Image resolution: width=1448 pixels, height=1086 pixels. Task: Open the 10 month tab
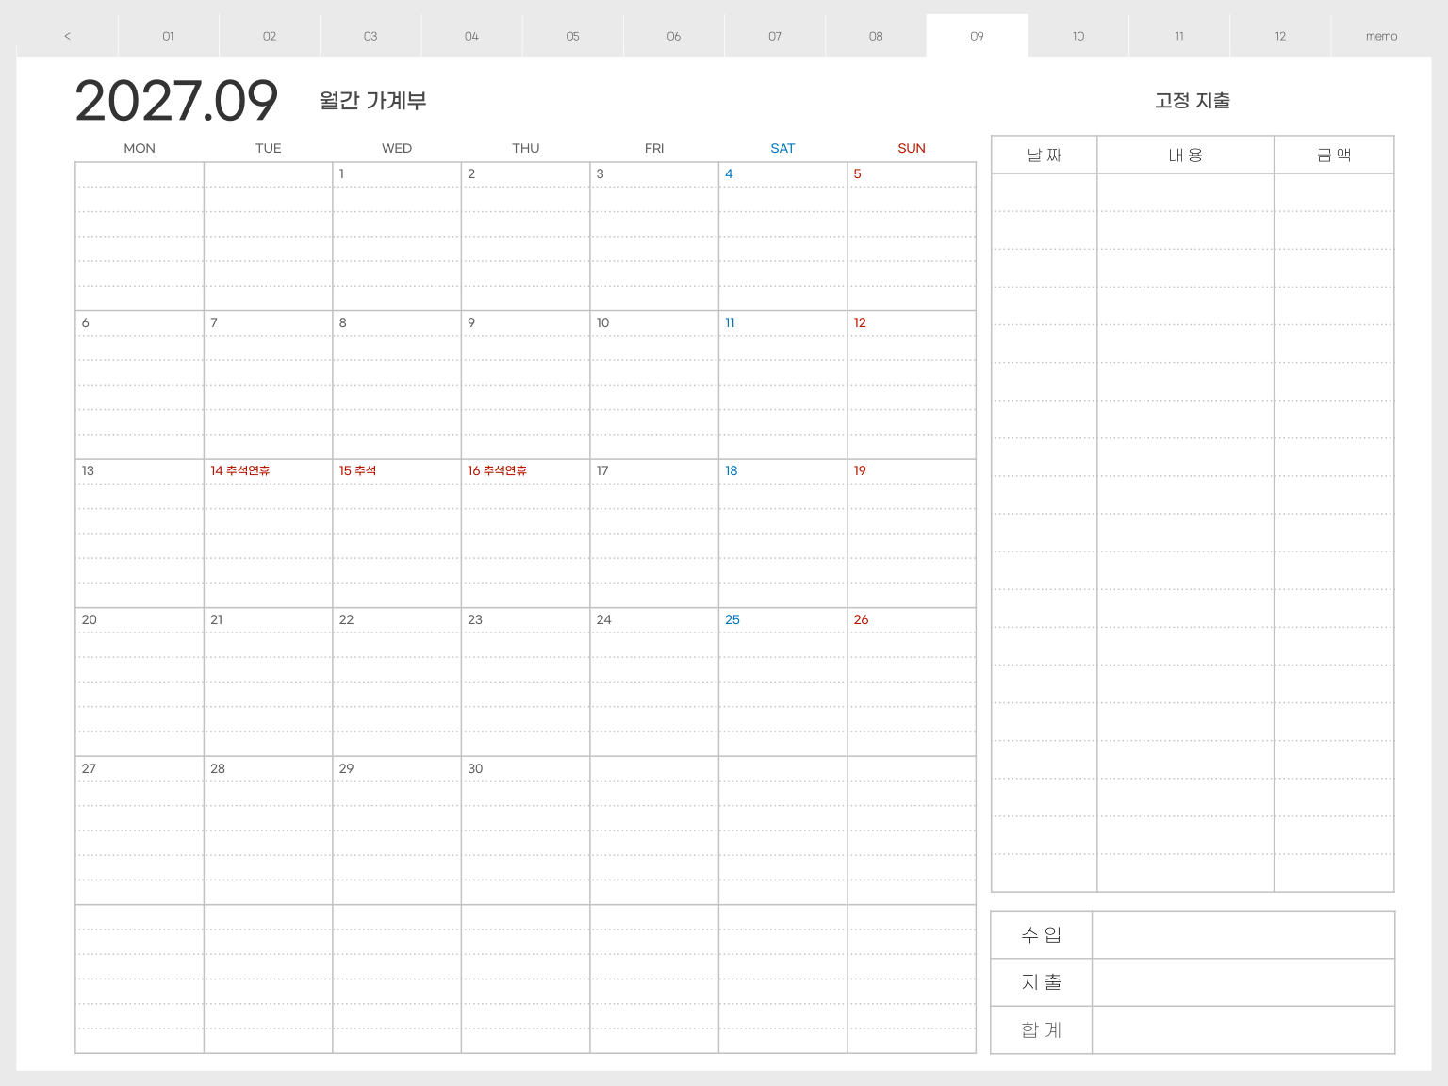[1078, 36]
